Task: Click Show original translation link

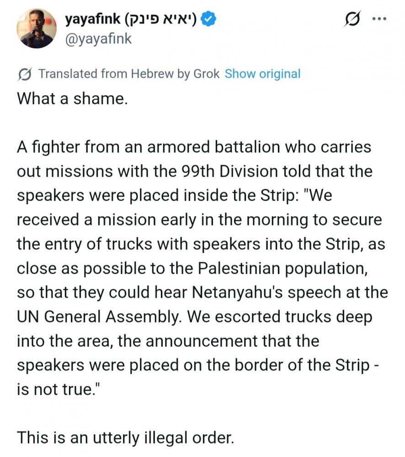Action: (x=262, y=74)
